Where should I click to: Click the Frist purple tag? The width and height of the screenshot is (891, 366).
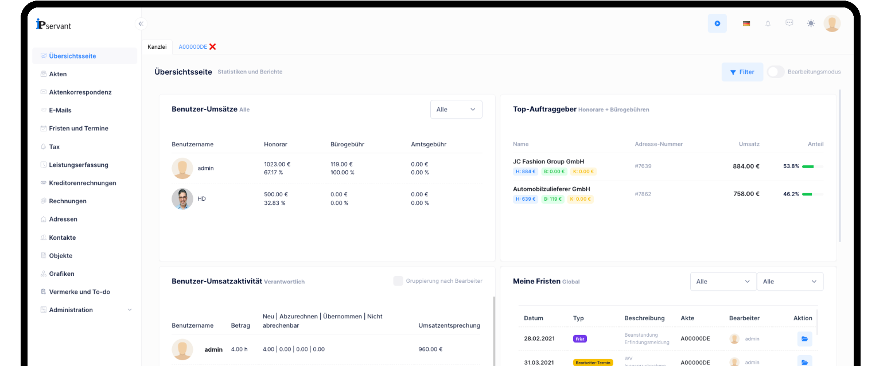pyautogui.click(x=580, y=339)
